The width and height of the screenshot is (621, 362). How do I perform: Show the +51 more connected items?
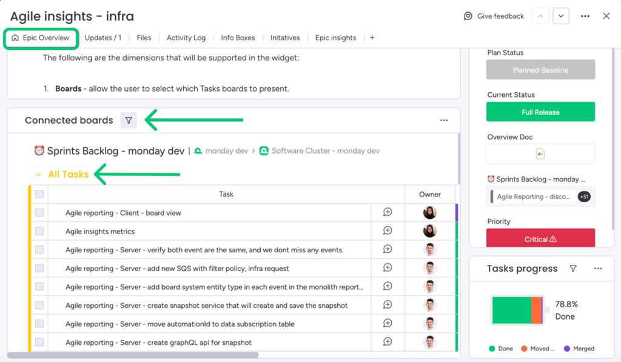584,196
